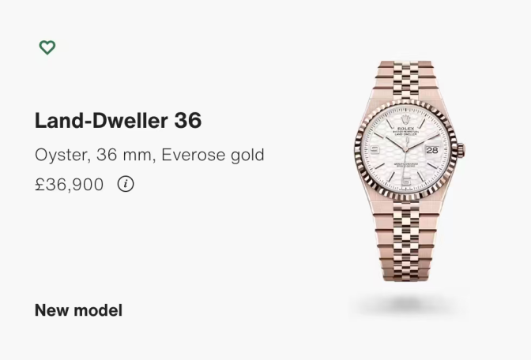Open price information icon next to £36,900

tap(126, 184)
